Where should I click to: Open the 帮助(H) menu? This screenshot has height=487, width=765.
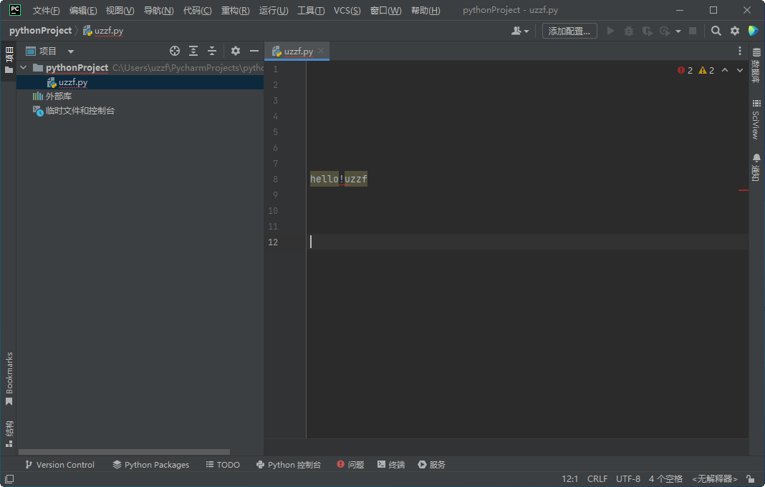425,10
